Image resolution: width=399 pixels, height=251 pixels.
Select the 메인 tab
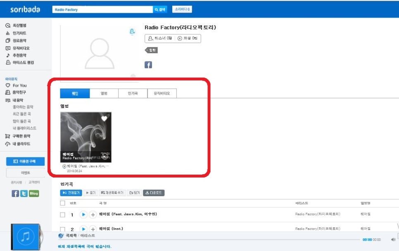click(75, 93)
